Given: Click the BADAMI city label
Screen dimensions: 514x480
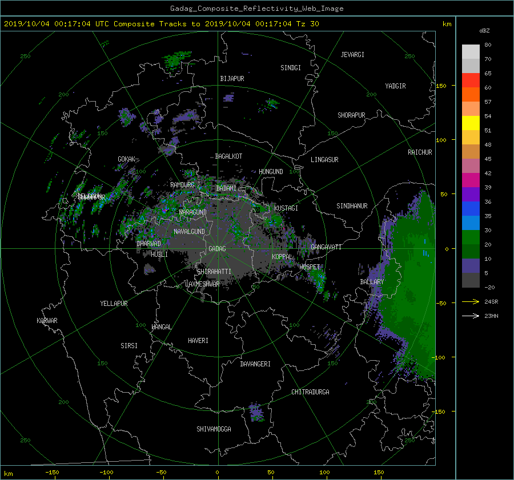Looking at the screenshot, I should point(226,188).
